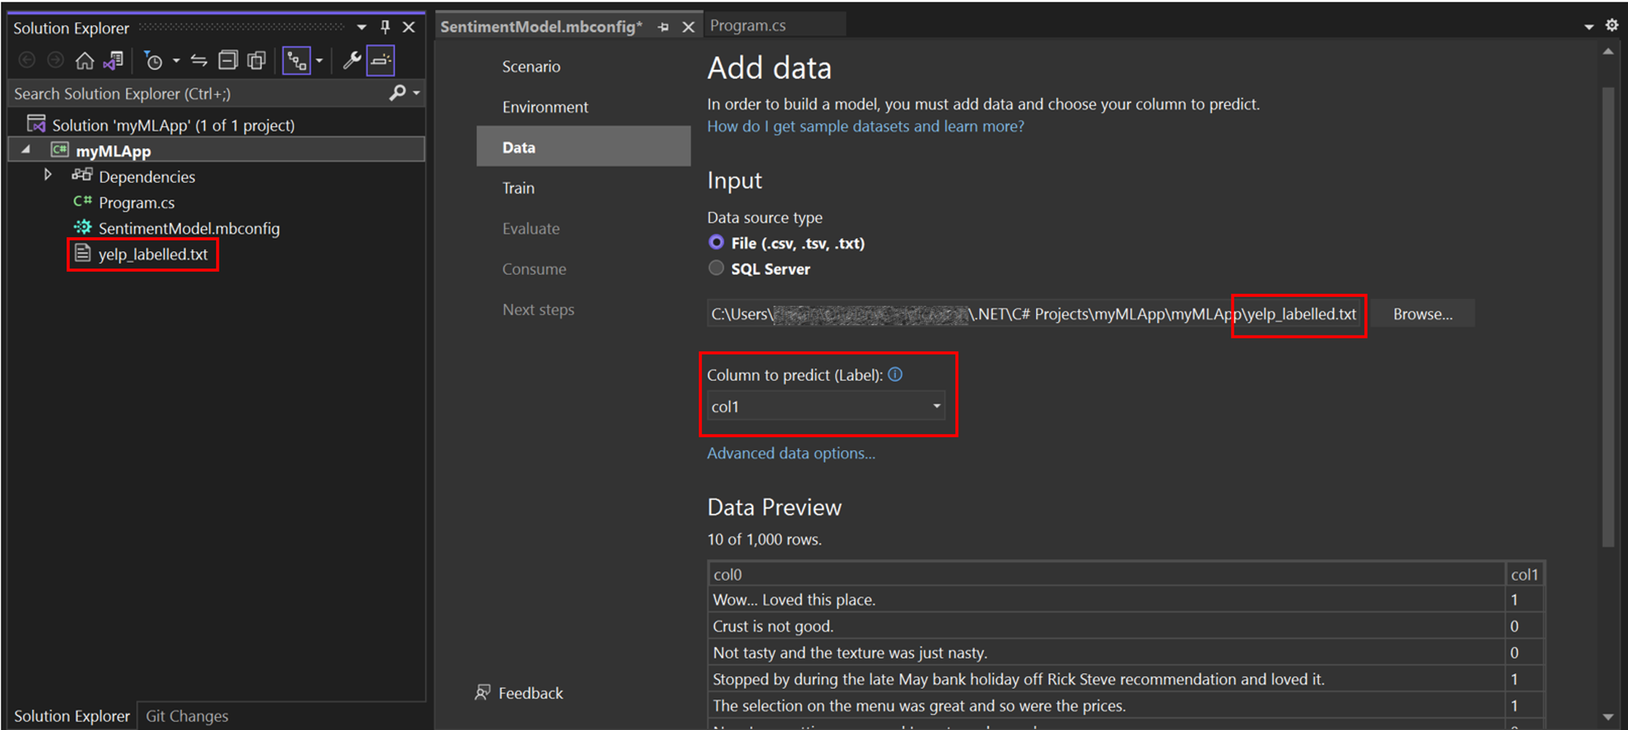Click the Show All Files icon

tap(256, 61)
